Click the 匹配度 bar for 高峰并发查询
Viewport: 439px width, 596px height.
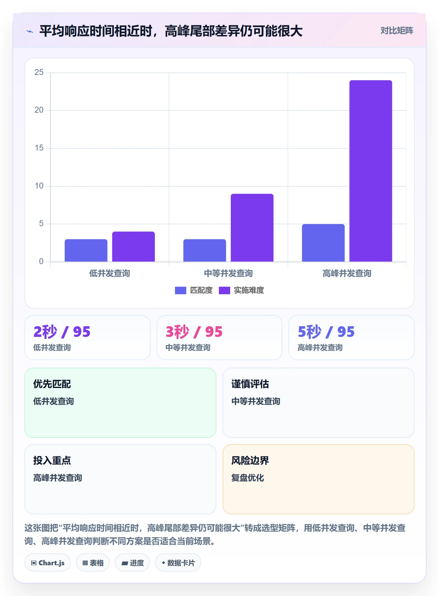point(323,243)
